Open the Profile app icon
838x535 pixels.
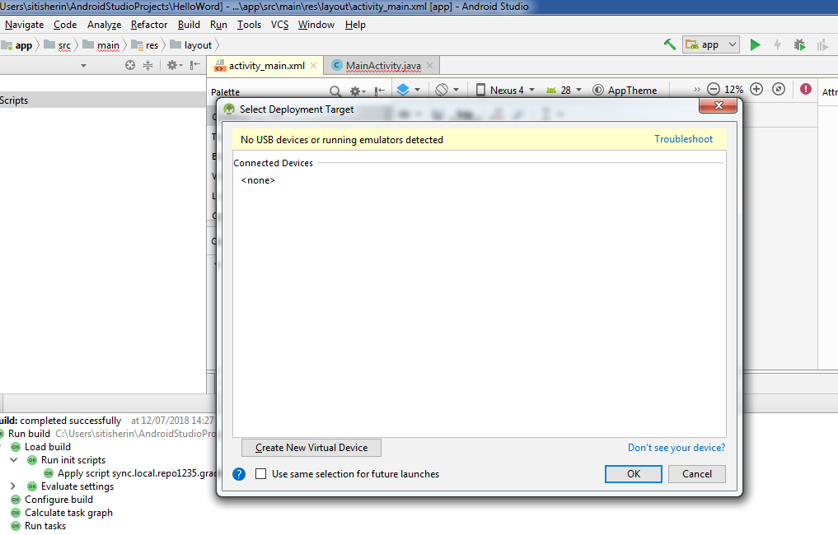coord(821,45)
